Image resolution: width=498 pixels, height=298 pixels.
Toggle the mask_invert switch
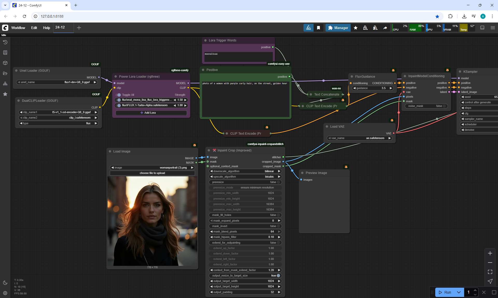278,226
